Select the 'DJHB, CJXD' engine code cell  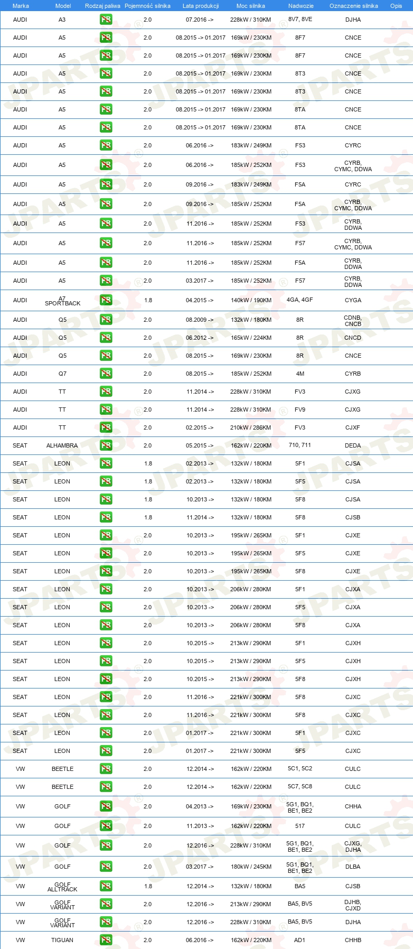pyautogui.click(x=353, y=905)
